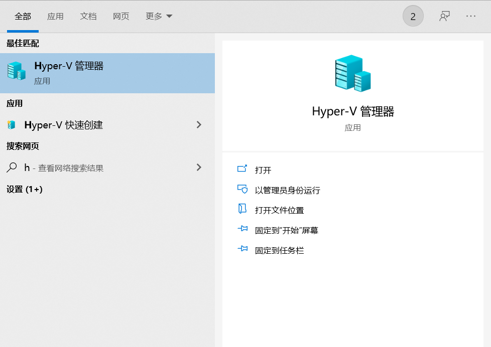Open the 更多 dropdown
The height and width of the screenshot is (347, 491).
click(x=159, y=16)
